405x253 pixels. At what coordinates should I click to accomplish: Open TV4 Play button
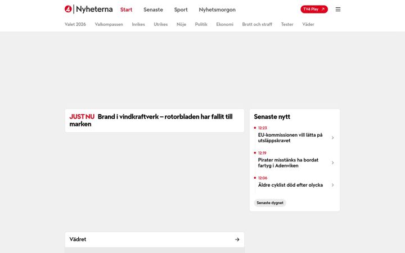pyautogui.click(x=314, y=10)
